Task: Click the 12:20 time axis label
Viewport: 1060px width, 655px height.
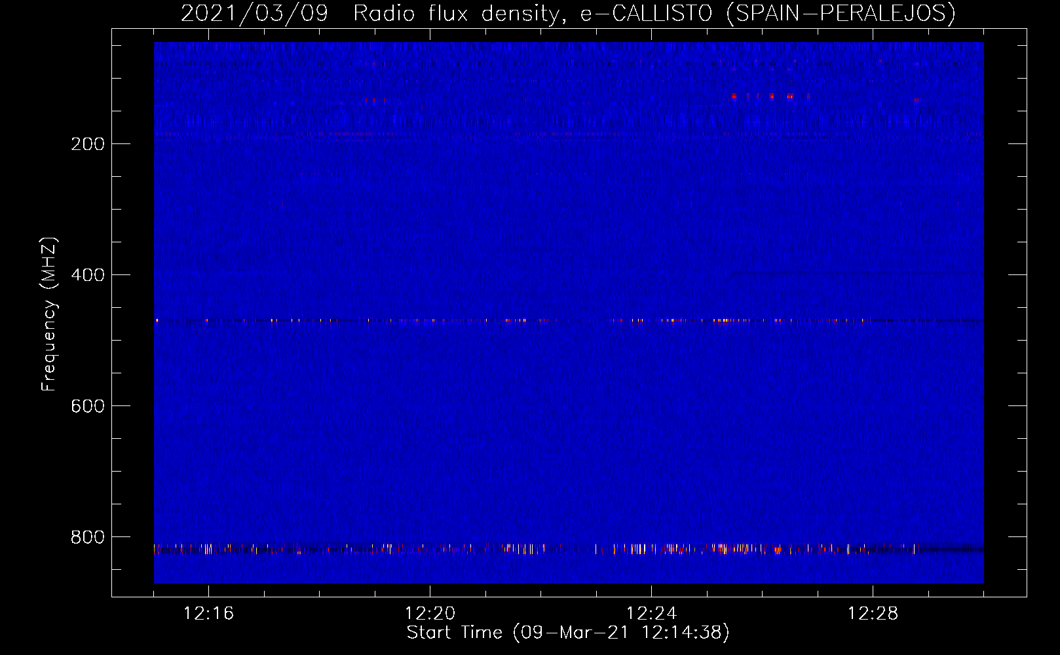Action: click(x=430, y=614)
